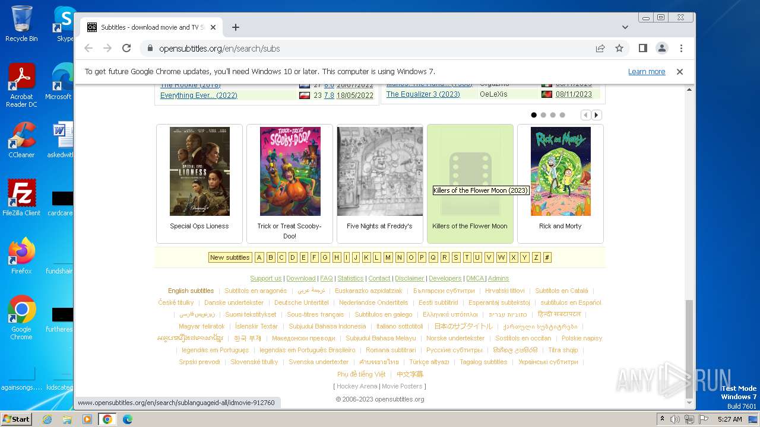The width and height of the screenshot is (760, 427).
Task: Open Developers footer link
Action: 445,278
